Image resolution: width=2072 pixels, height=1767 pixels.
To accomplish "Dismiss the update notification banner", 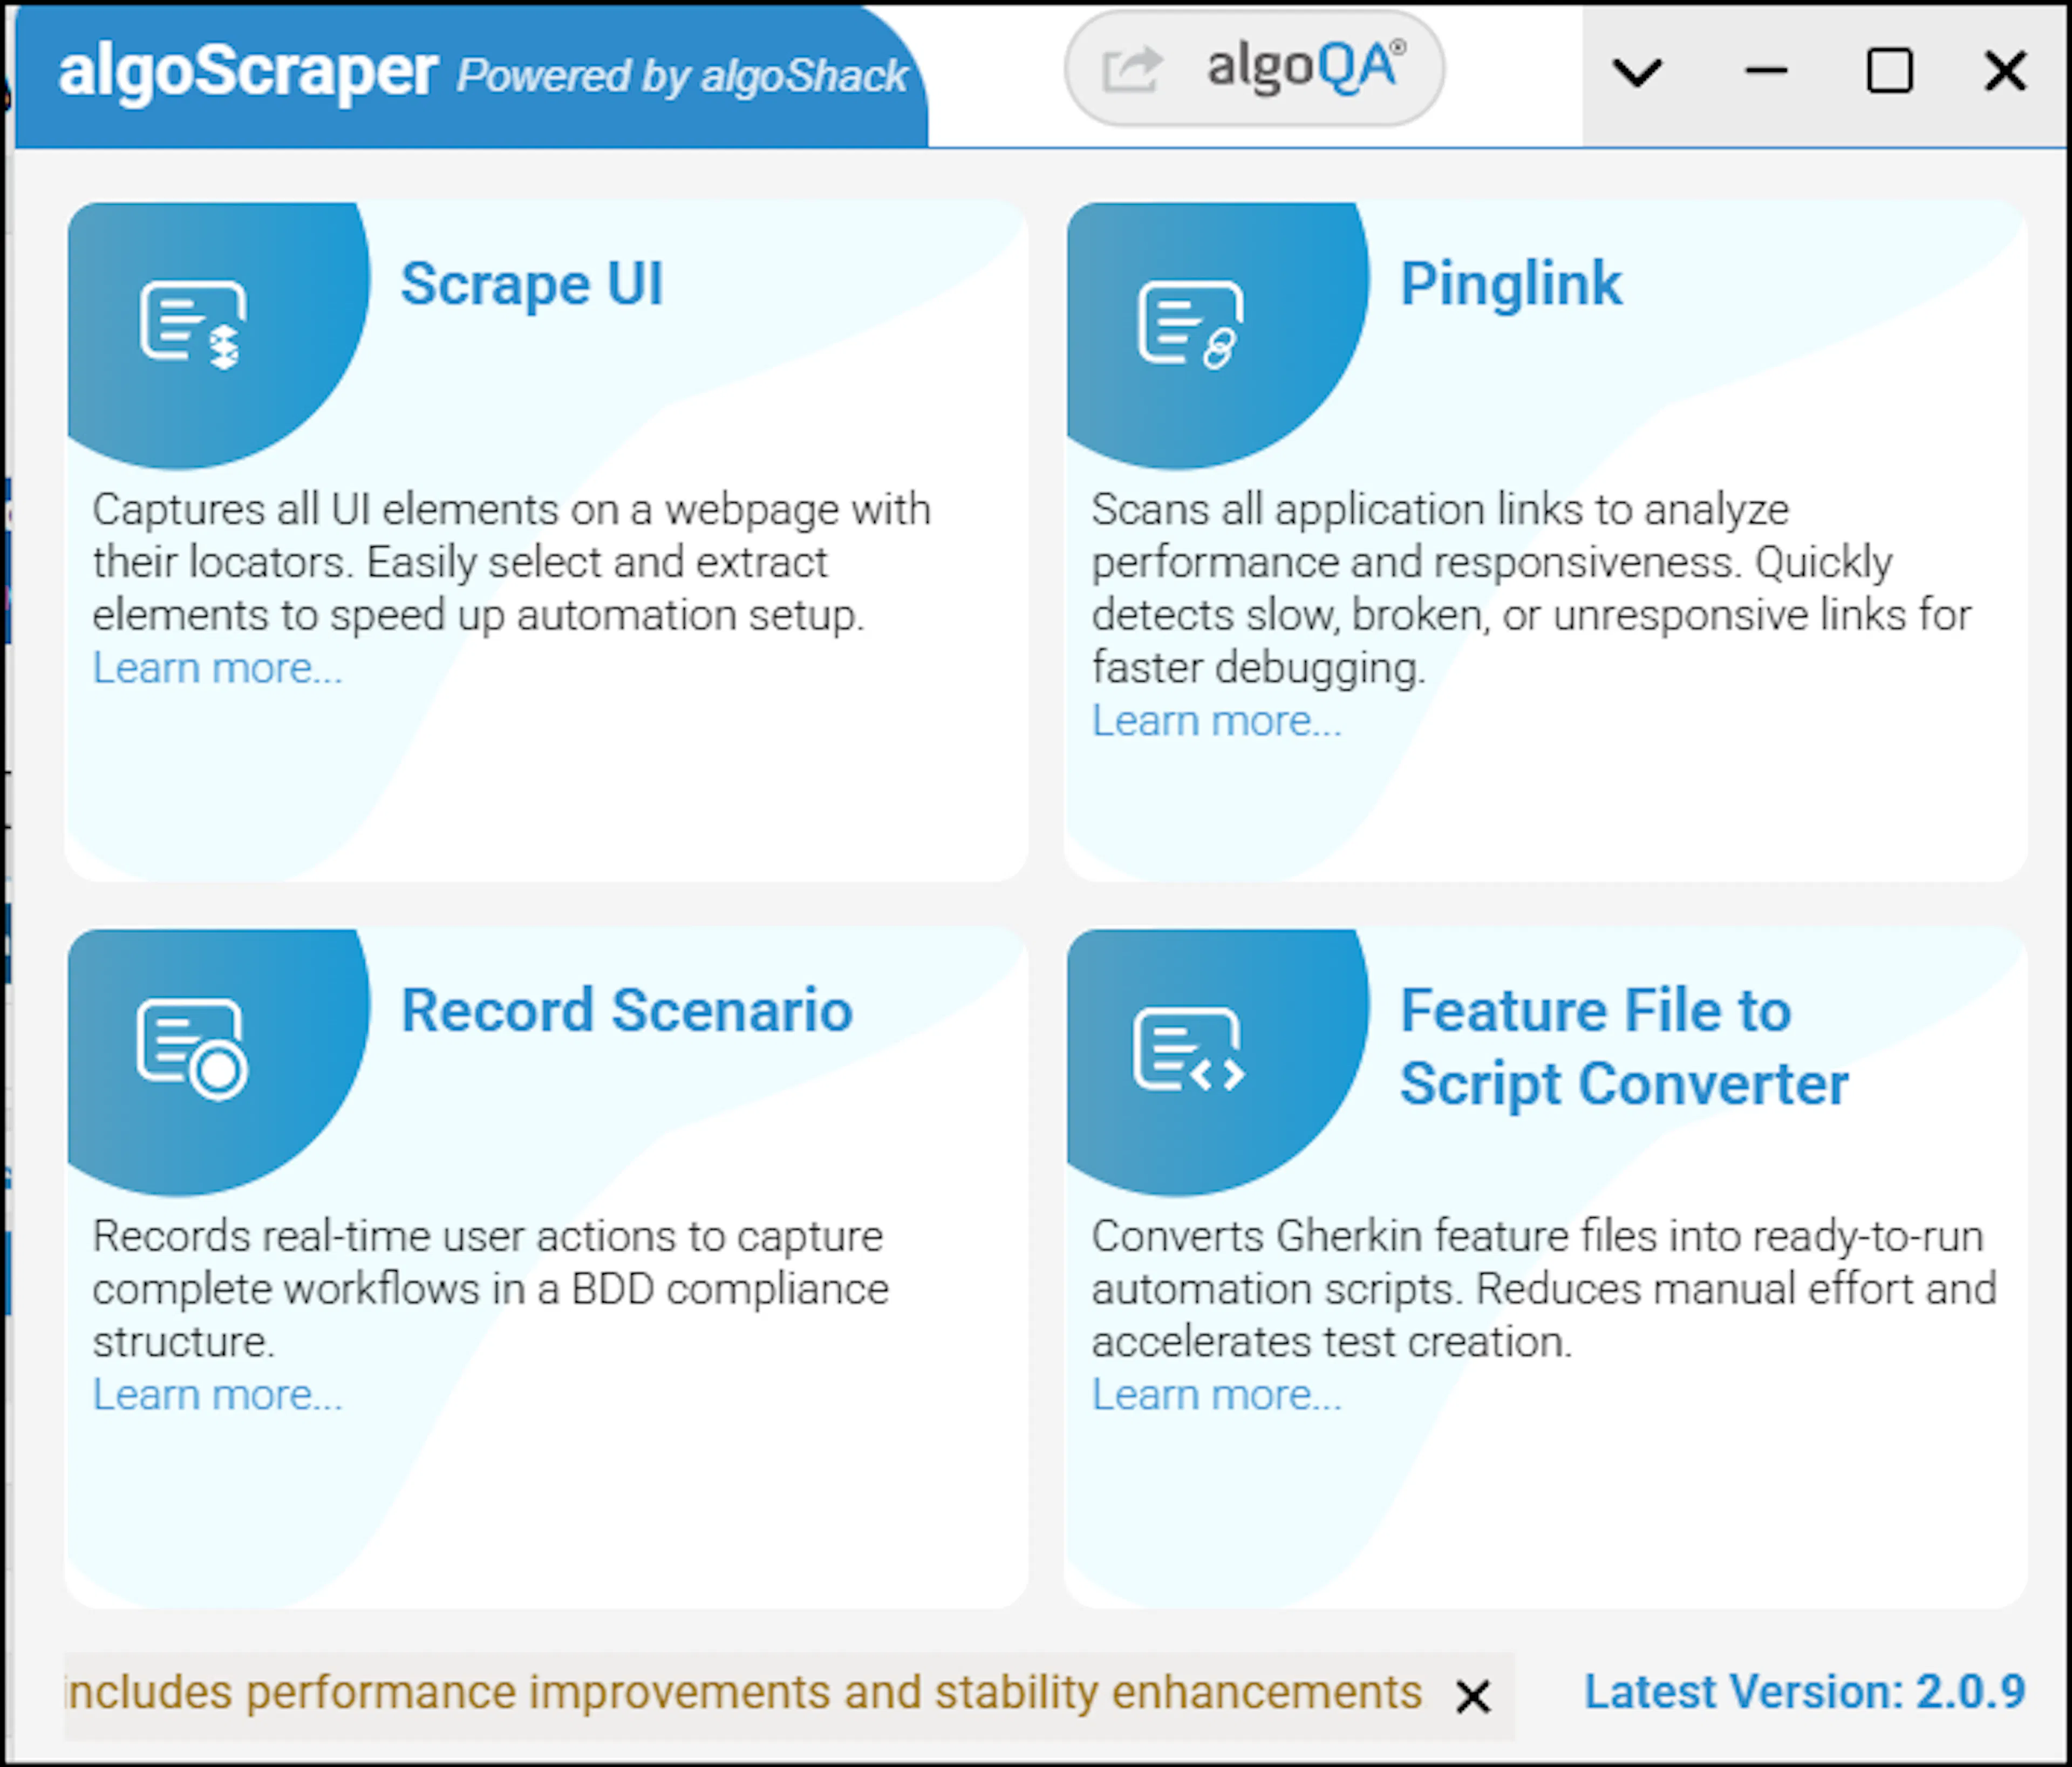I will click(x=1473, y=1697).
